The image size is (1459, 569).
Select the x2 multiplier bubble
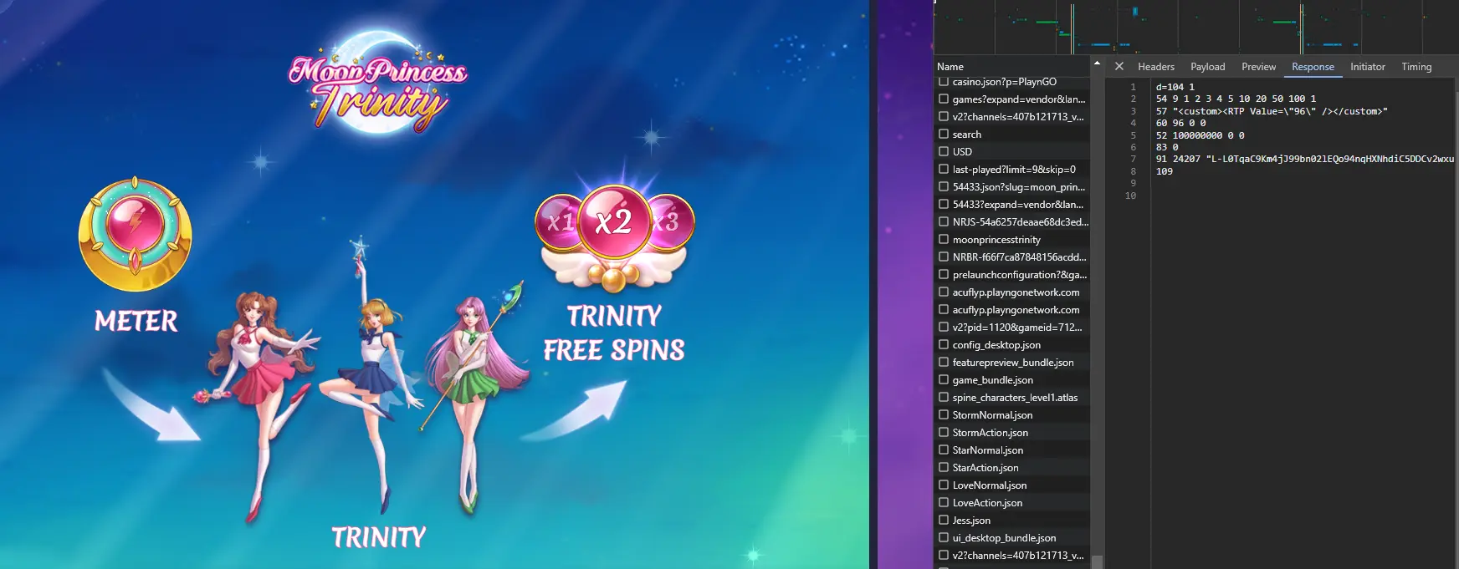613,222
